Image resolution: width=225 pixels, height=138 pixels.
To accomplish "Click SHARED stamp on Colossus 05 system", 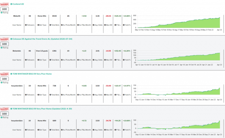I will (x=4, y=39).
